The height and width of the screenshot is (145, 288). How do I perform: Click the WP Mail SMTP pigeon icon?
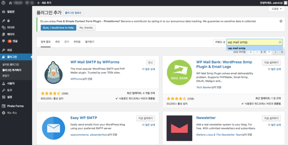53,73
